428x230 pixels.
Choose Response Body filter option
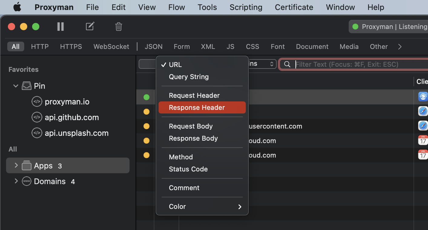click(202, 138)
